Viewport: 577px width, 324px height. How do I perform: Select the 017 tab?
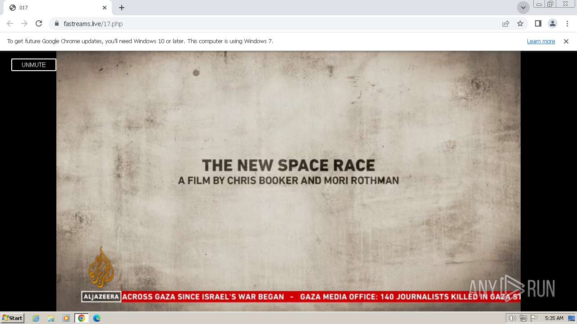58,8
